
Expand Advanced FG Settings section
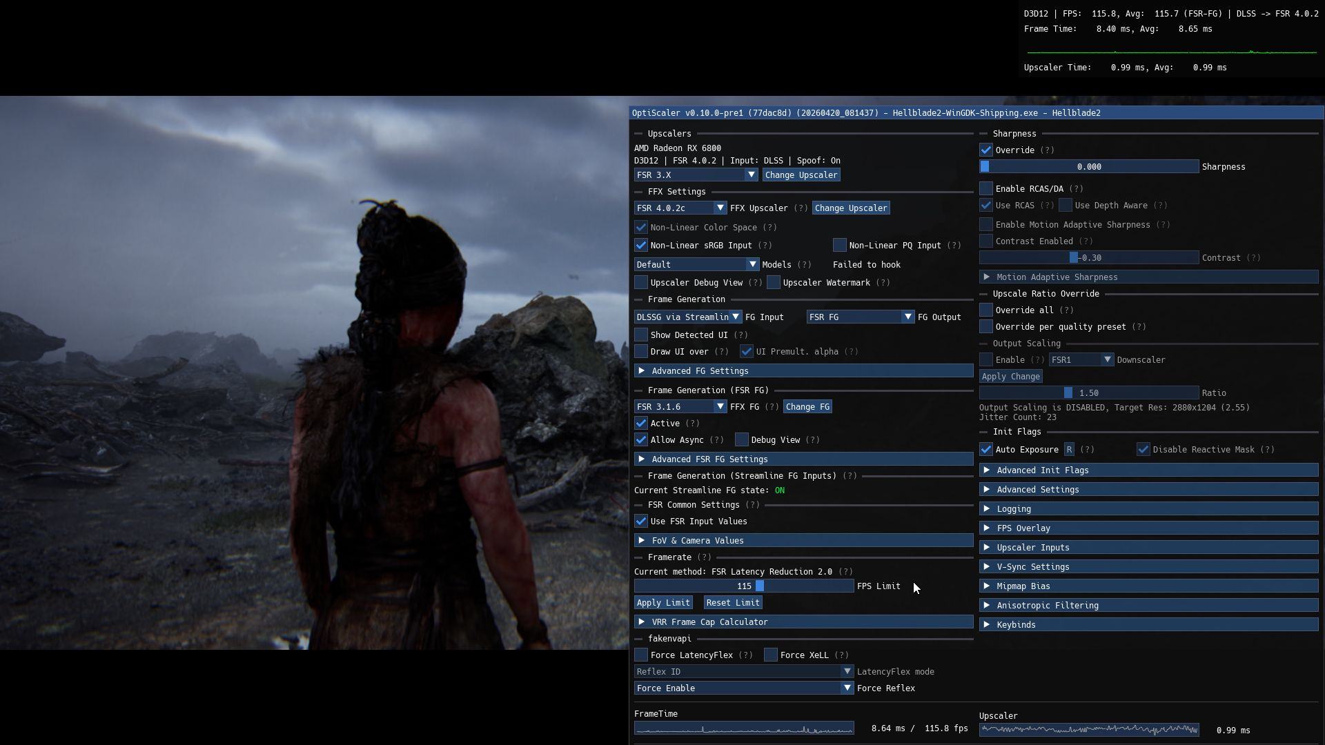click(x=804, y=371)
